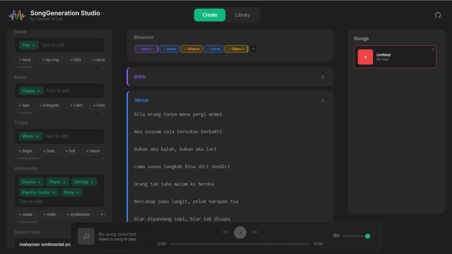This screenshot has width=452, height=254.
Task: Click the lyric 'Orang tak tahu malam ku berdoa'
Action: pos(174,184)
